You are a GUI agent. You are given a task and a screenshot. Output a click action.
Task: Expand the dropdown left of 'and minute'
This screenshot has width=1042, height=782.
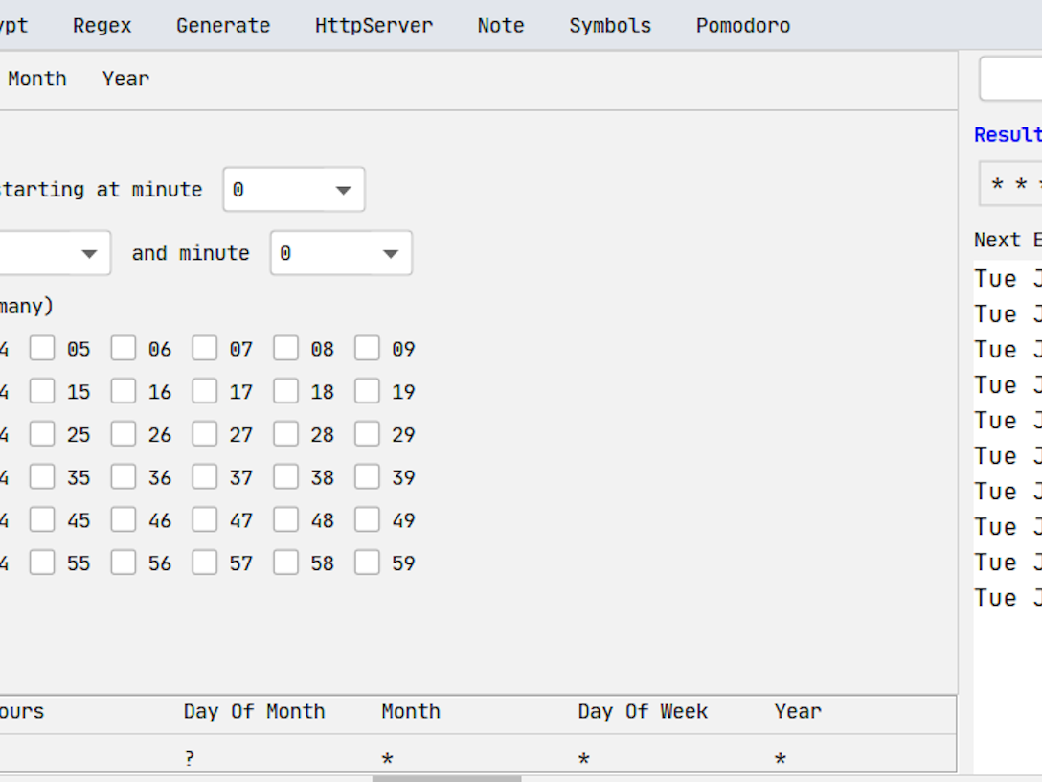point(56,253)
